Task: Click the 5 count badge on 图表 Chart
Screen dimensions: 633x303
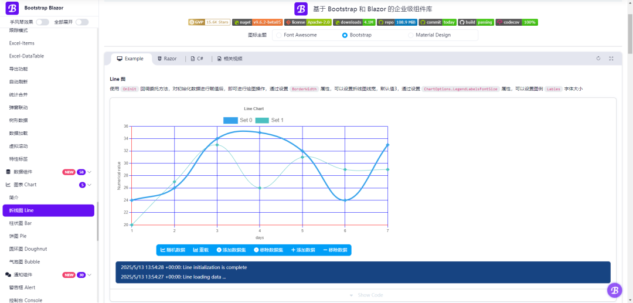Action: 83,185
